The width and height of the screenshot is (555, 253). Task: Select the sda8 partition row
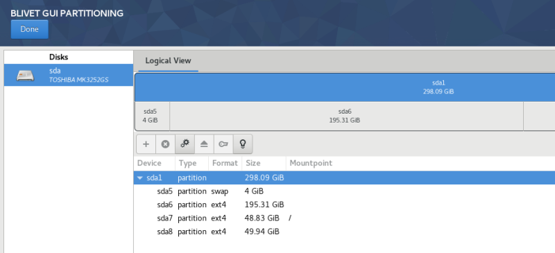coord(344,232)
